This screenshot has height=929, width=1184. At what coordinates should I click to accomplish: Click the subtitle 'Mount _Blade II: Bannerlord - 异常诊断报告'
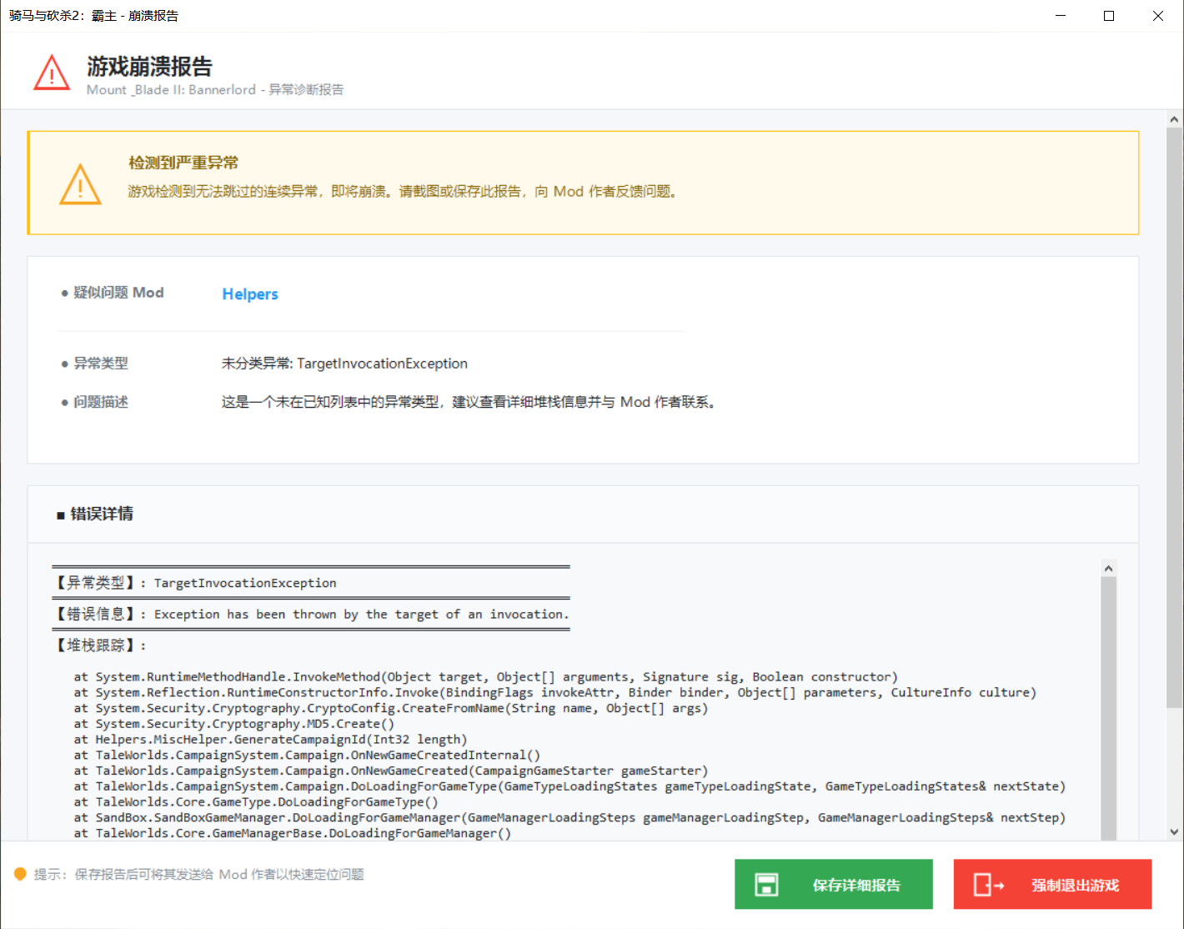[x=215, y=89]
